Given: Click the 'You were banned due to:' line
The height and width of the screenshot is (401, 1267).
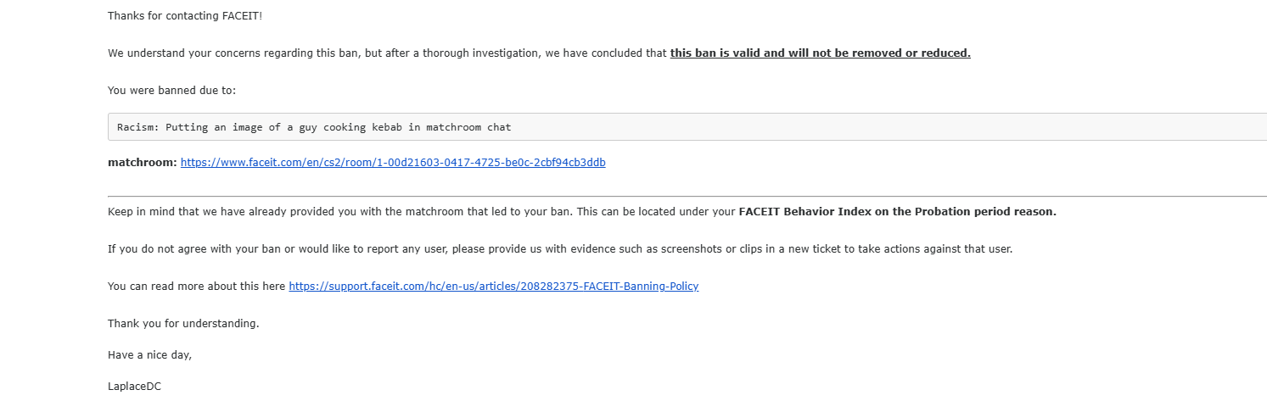Looking at the screenshot, I should tap(165, 90).
